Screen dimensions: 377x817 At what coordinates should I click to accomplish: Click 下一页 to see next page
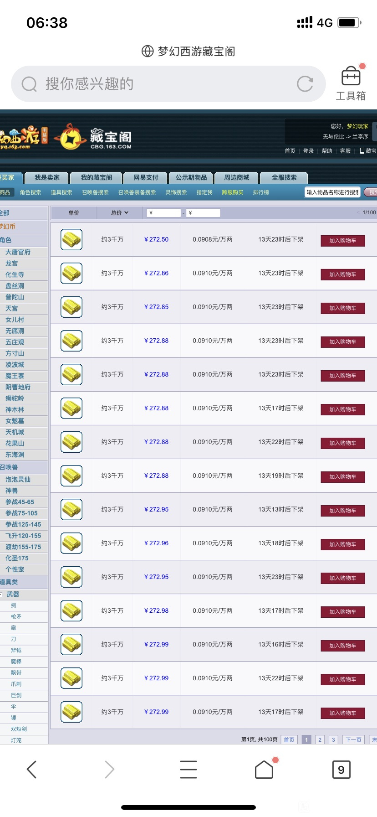(353, 739)
